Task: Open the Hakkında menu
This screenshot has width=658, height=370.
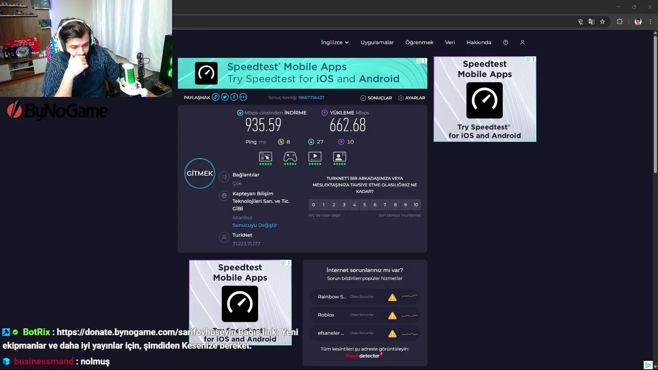Action: point(479,42)
